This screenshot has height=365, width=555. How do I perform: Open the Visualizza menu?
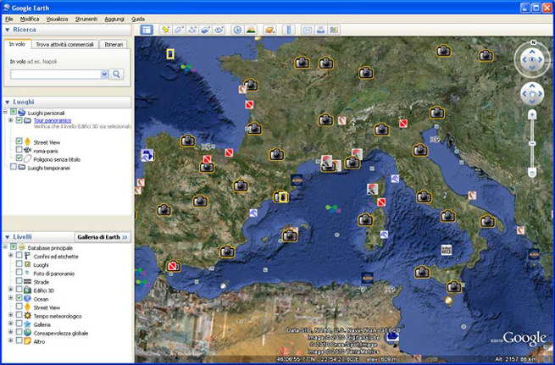point(57,19)
